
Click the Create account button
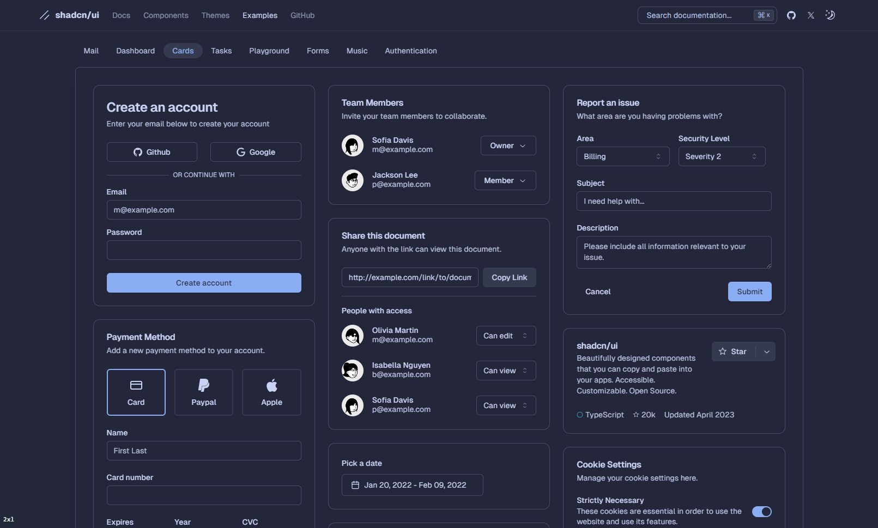pyautogui.click(x=204, y=283)
